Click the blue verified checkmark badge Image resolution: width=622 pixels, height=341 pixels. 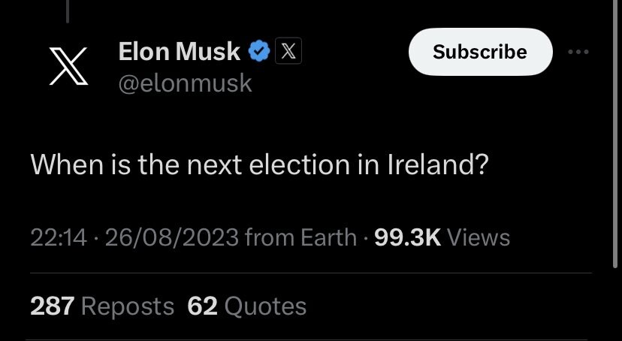(258, 51)
